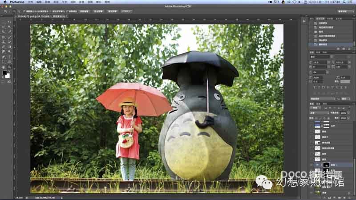Open layer filter kind dropdown

pos(316,108)
